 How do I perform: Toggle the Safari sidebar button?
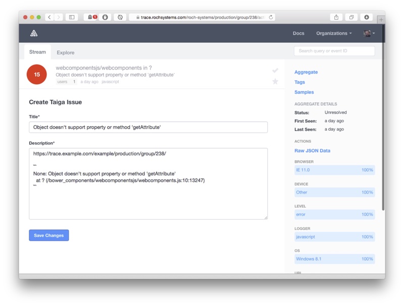(72, 17)
